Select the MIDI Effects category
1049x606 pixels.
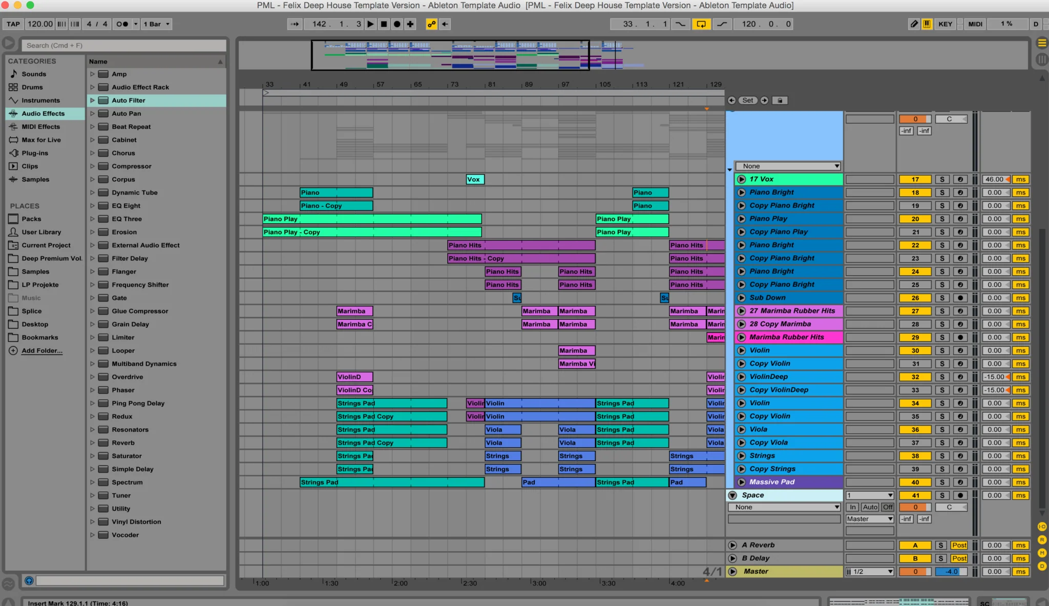pos(40,127)
